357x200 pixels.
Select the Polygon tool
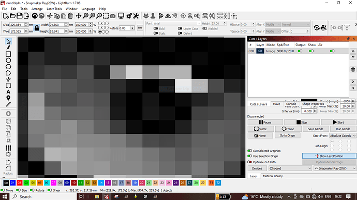point(8,67)
